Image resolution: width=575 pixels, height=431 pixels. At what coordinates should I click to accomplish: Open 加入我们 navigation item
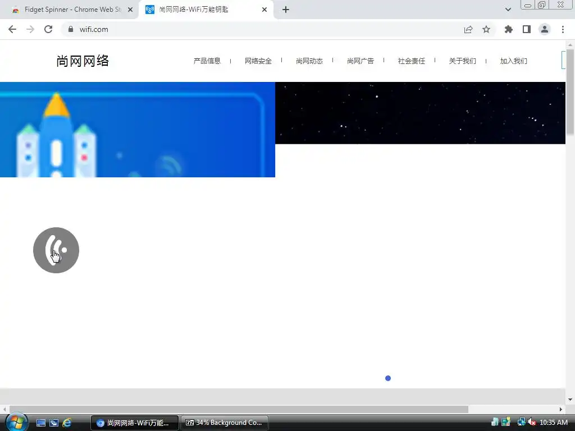pos(513,61)
